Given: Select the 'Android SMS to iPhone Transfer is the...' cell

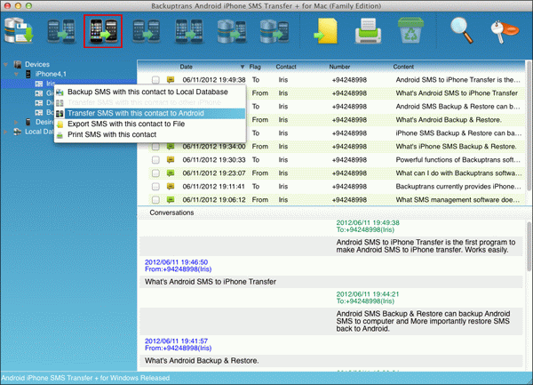Looking at the screenshot, I should (457, 80).
